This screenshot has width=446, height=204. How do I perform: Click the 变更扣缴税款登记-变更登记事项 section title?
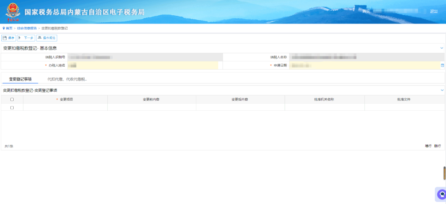[x=30, y=90]
